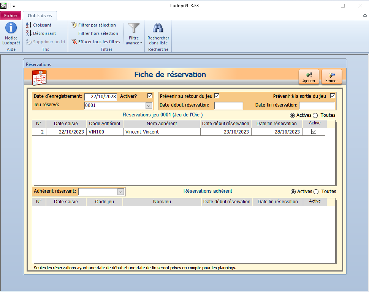Toggle Prévenir à la sortie du jeu
This screenshot has width=369, height=292.
(x=333, y=96)
